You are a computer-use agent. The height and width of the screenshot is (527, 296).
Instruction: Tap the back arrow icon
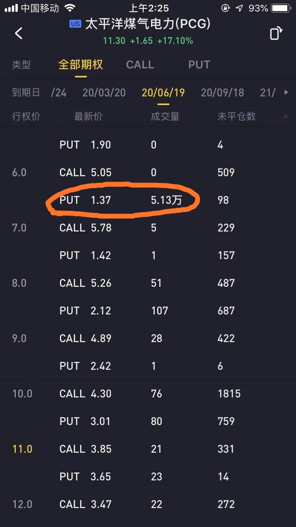[19, 33]
